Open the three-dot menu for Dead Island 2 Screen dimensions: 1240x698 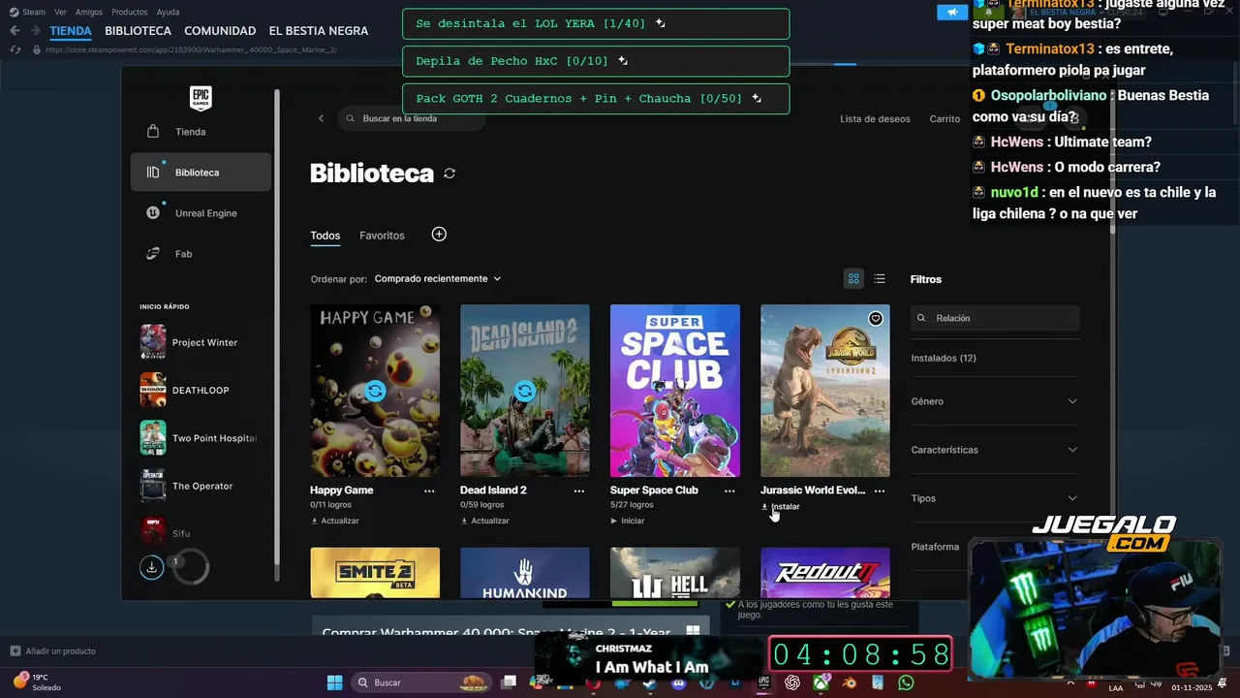click(x=579, y=492)
